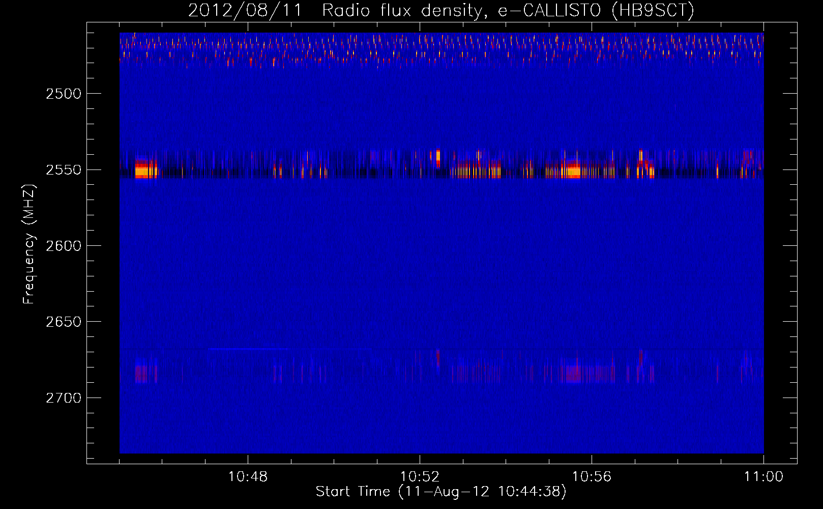The width and height of the screenshot is (823, 509).
Task: Click the plot title 'Radio flux density, e-CALLISTO (HB9SCT)'
Action: 508,10
